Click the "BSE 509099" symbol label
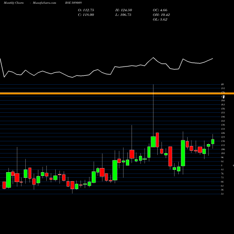The image size is (234, 234). tap(73, 3)
